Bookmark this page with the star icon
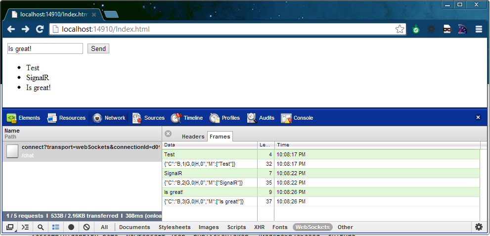The image size is (490, 236). tap(400, 29)
